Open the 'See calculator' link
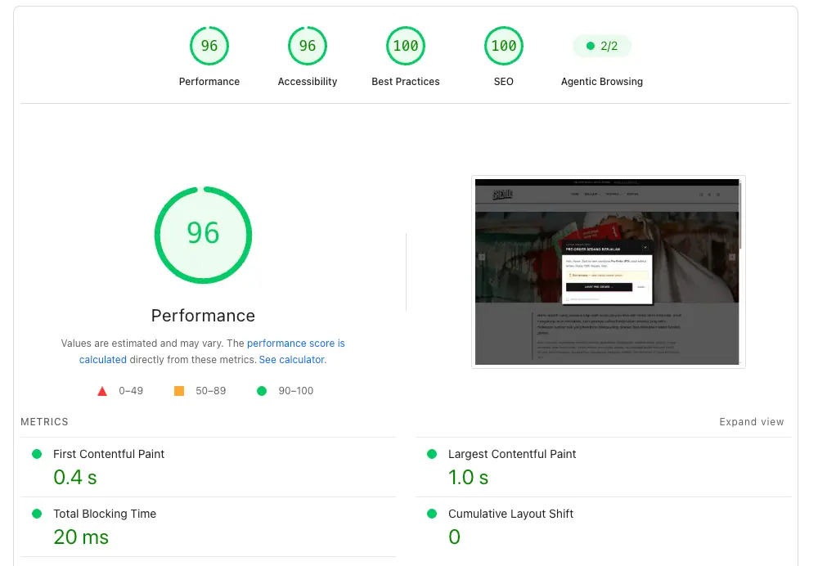This screenshot has width=818, height=566. point(292,359)
